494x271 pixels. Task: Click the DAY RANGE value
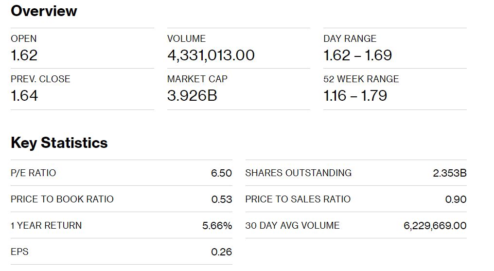(x=357, y=55)
